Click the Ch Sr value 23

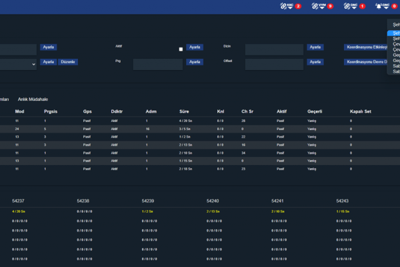tap(243, 169)
